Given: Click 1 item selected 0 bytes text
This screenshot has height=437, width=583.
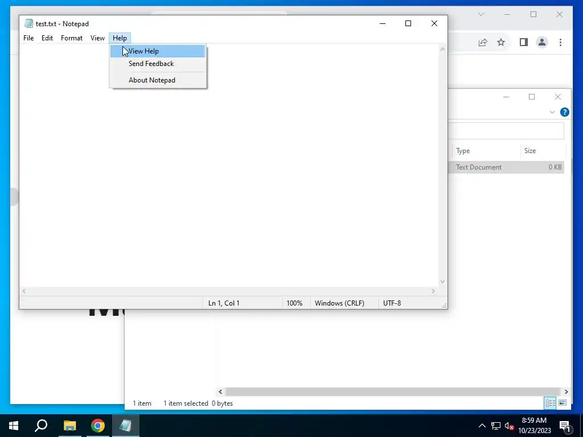Looking at the screenshot, I should point(198,403).
